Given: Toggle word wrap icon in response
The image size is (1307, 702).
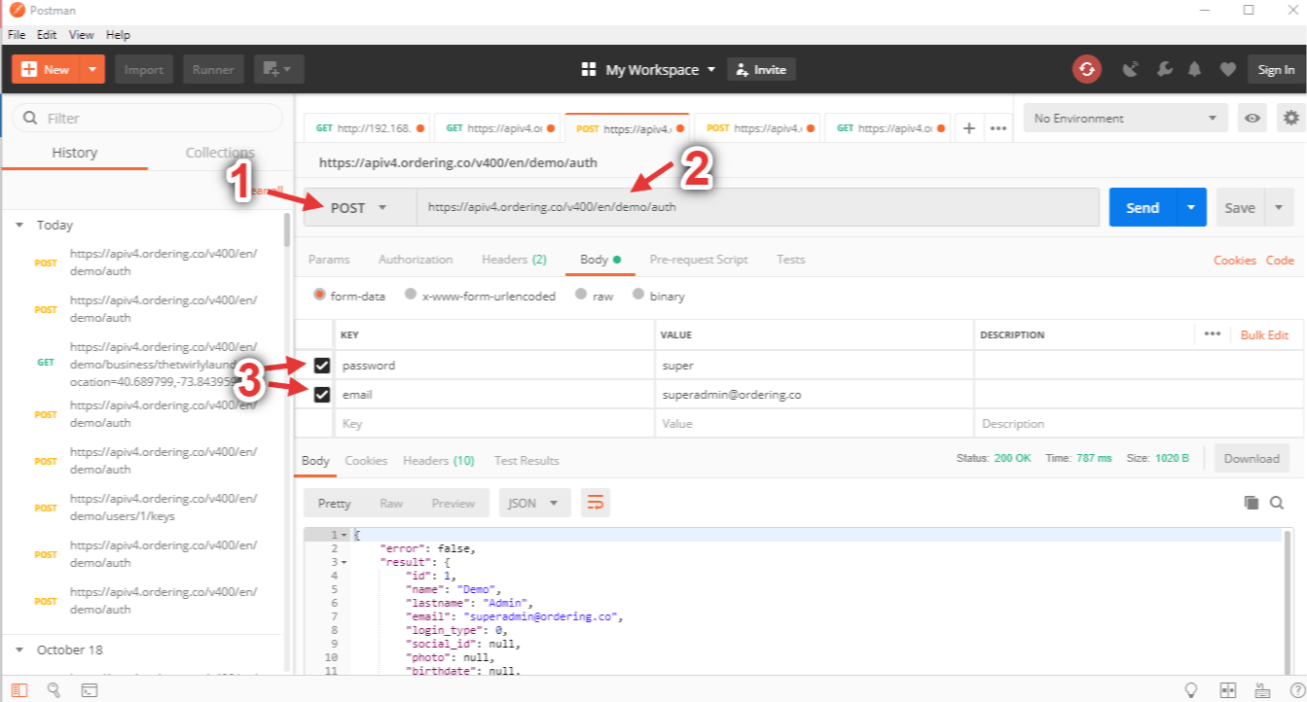Looking at the screenshot, I should [596, 503].
